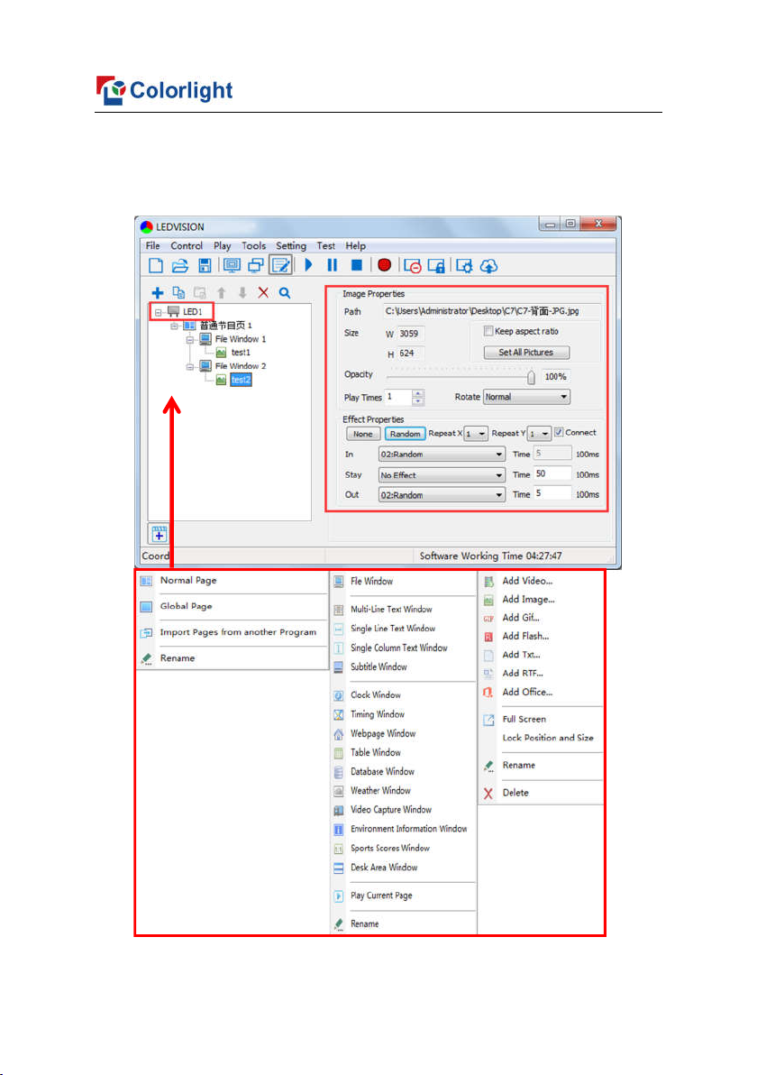This screenshot has height=1075, width=757.
Task: Open a program via the folder icon
Action: pos(180,265)
